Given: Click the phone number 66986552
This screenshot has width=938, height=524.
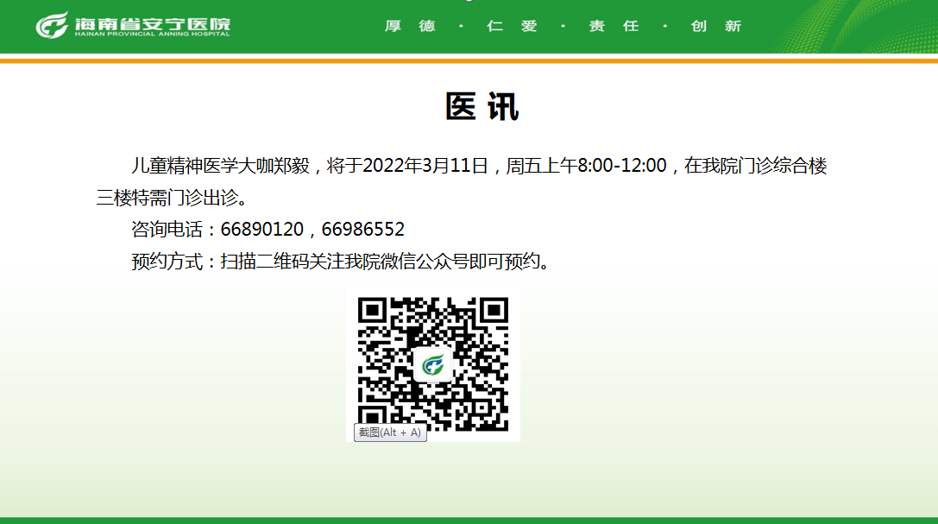Looking at the screenshot, I should [363, 230].
